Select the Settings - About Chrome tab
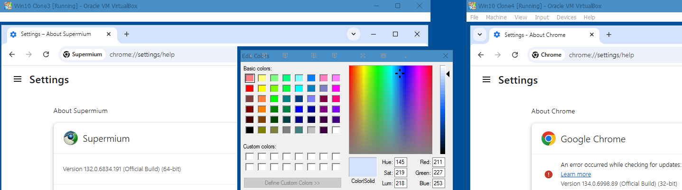Screen dimensions: 682x190 coord(544,35)
